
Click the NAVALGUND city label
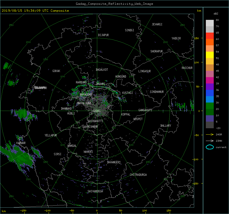click(84, 103)
